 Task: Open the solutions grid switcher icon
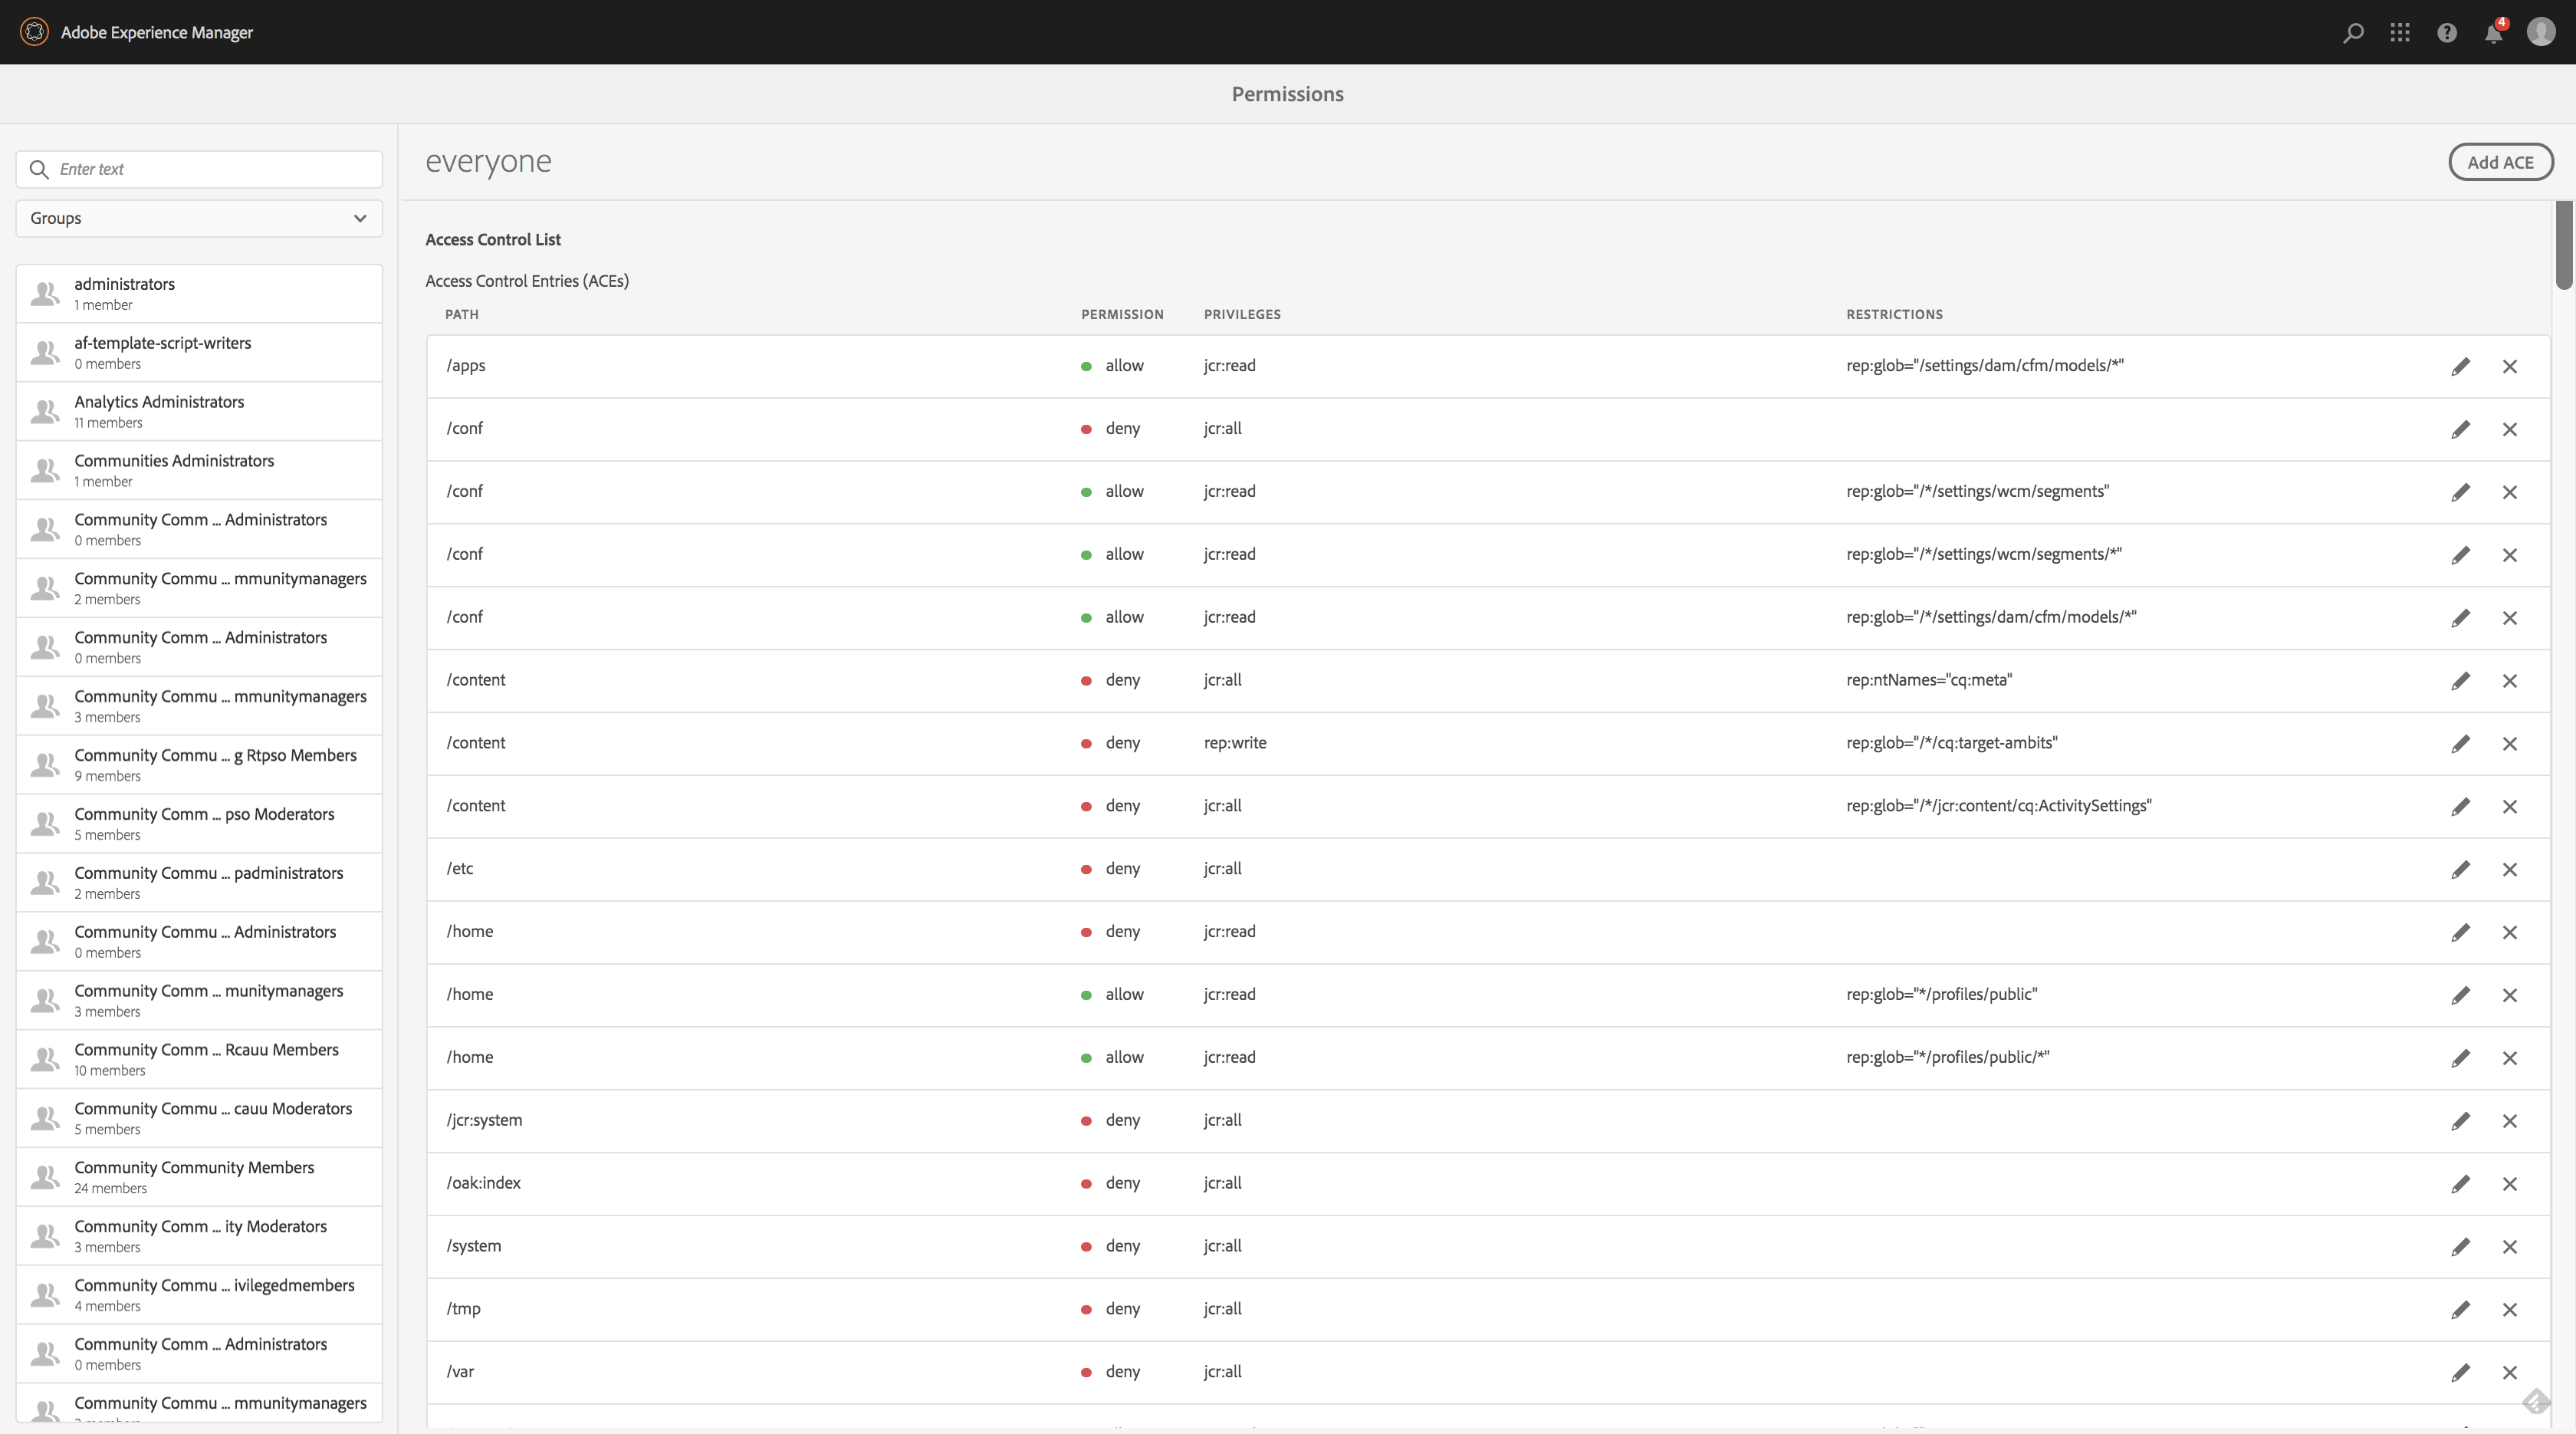(2400, 32)
